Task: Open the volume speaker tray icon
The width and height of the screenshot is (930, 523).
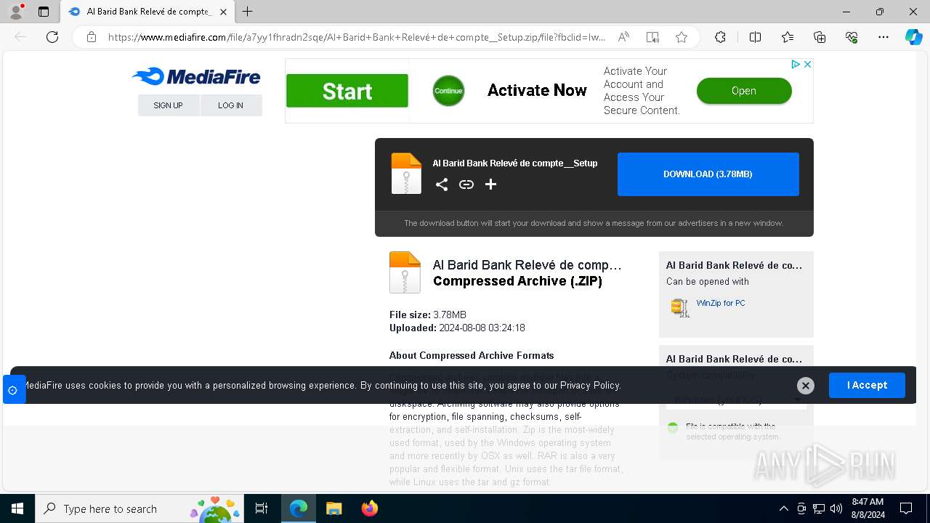Action: coord(836,508)
